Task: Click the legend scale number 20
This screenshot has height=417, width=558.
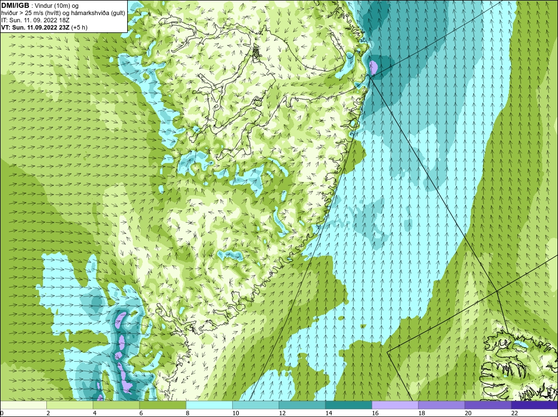Action: coord(468,413)
